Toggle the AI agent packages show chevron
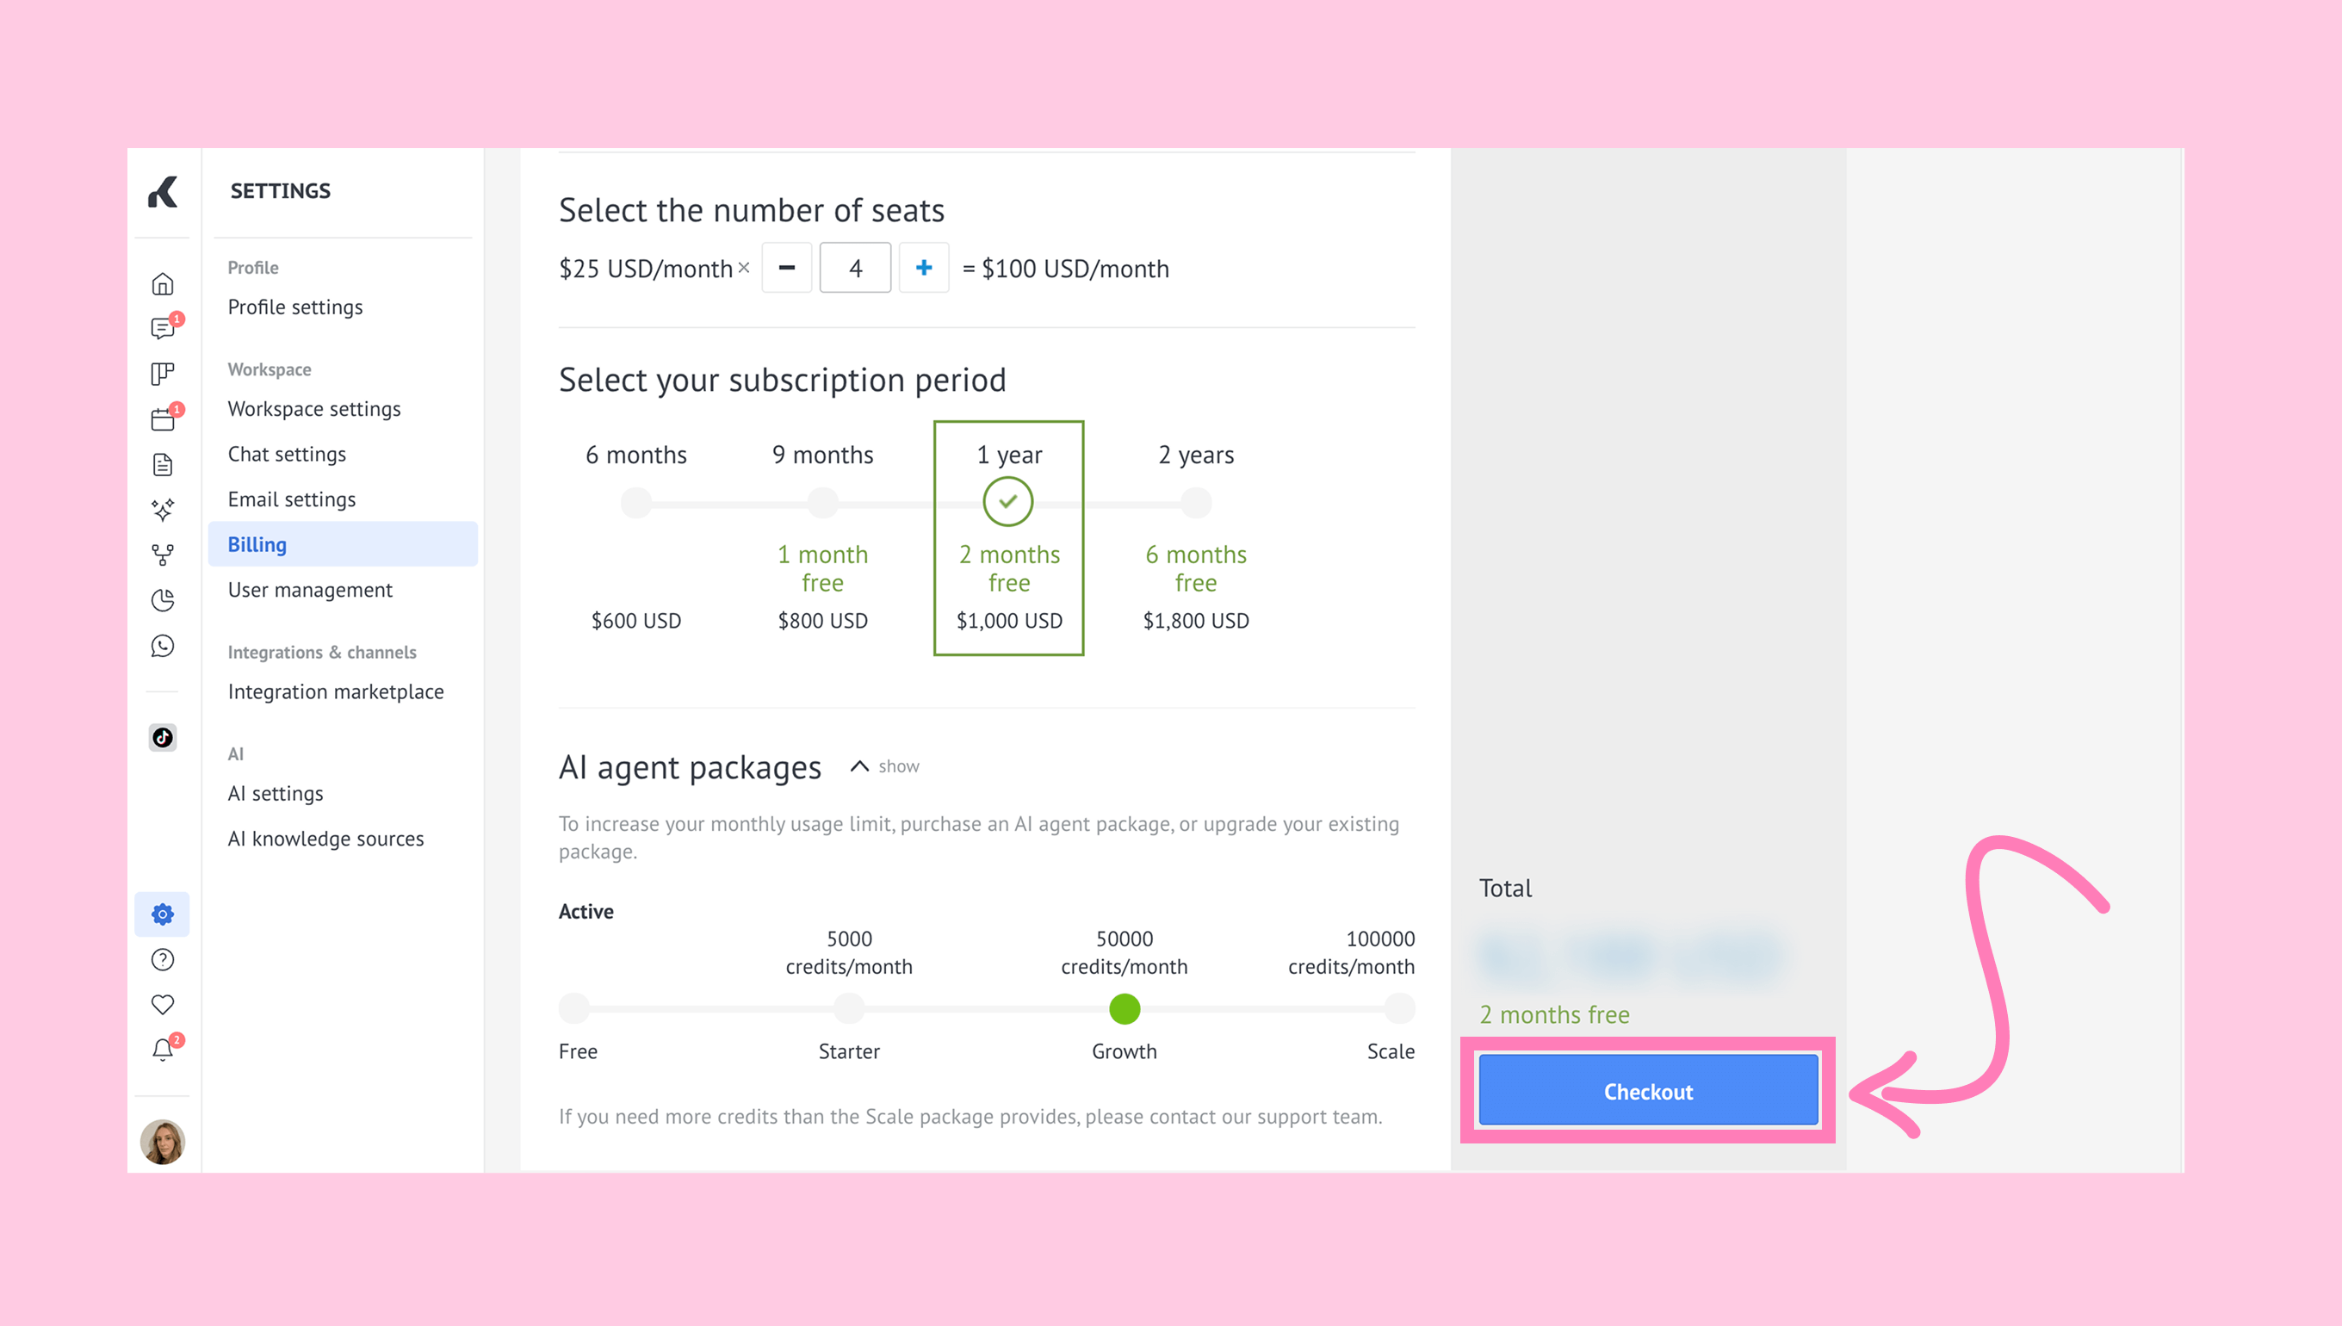 click(x=858, y=766)
